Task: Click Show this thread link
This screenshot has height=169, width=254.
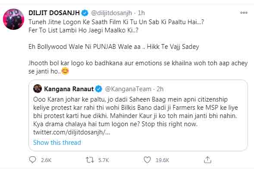Action: click(57, 143)
